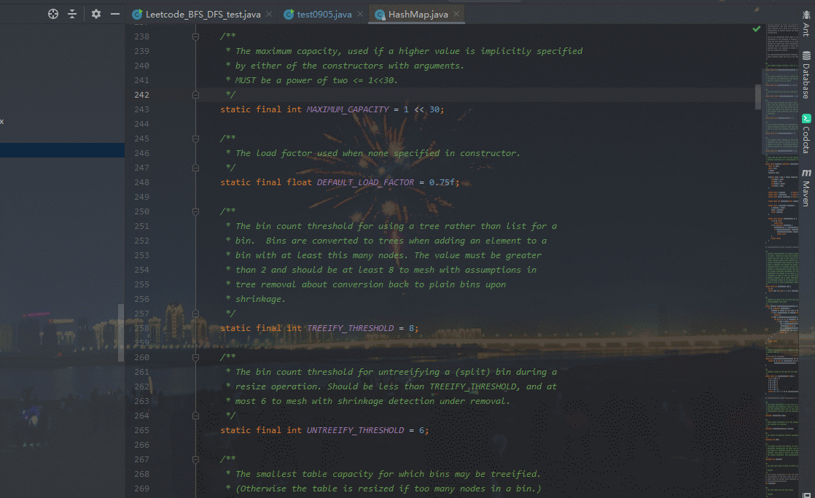Click the number 30 on line 243
Image resolution: width=815 pixels, height=498 pixels.
click(434, 109)
